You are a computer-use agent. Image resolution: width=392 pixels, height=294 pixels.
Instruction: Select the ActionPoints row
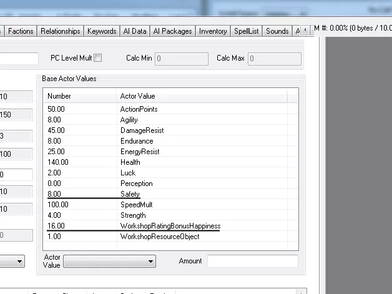point(171,109)
